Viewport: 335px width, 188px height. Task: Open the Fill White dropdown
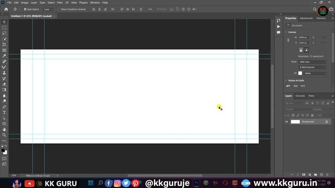pyautogui.click(x=315, y=73)
